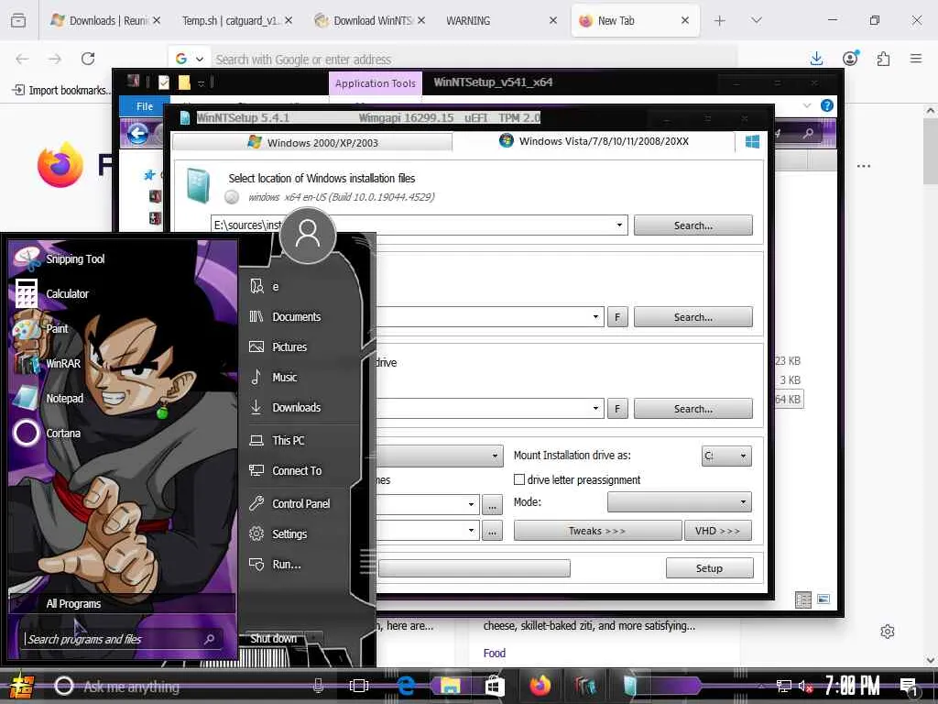Viewport: 938px width, 704px height.
Task: Click the Cortana microphone icon
Action: [318, 686]
